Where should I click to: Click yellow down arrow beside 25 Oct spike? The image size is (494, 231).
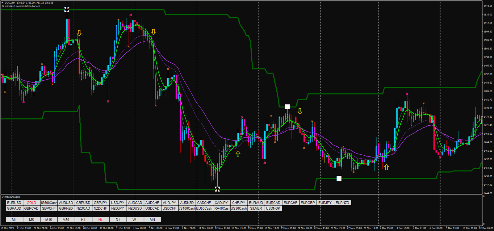tap(79, 33)
